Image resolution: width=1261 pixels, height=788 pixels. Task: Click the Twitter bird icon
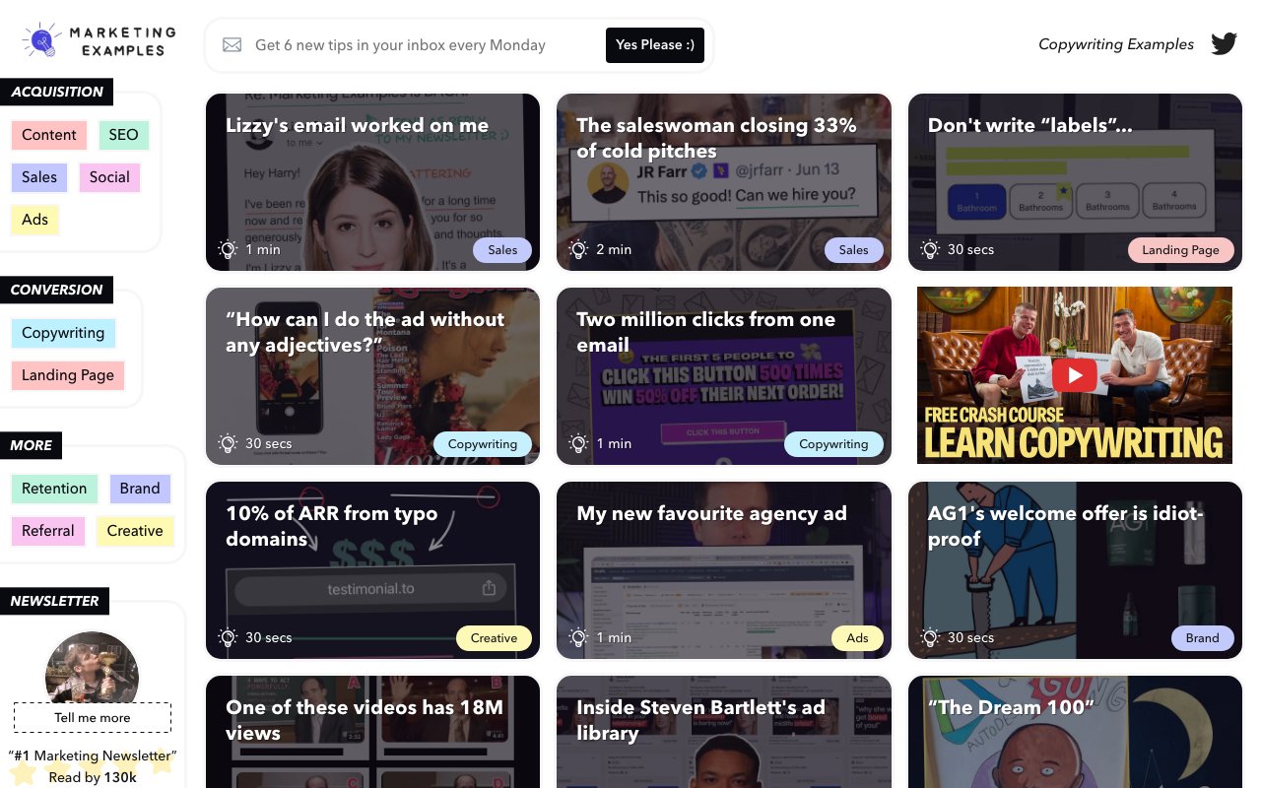(x=1224, y=44)
